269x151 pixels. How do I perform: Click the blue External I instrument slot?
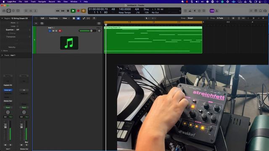point(8,90)
